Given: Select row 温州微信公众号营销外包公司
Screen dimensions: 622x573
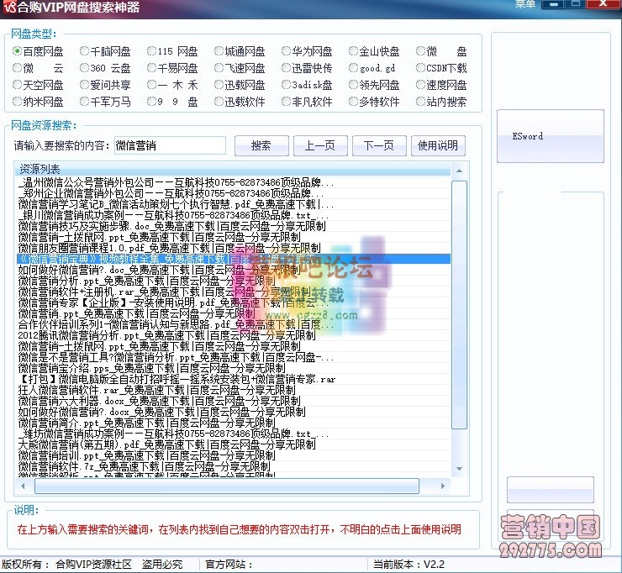Looking at the screenshot, I should pos(234,183).
